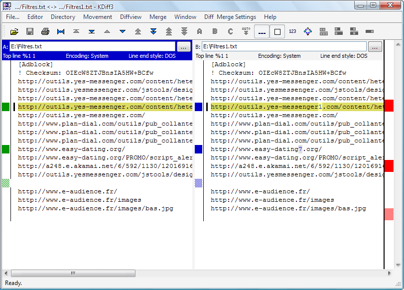The height and width of the screenshot is (290, 404).
Task: Click the file A path input field
Action: (x=92, y=46)
